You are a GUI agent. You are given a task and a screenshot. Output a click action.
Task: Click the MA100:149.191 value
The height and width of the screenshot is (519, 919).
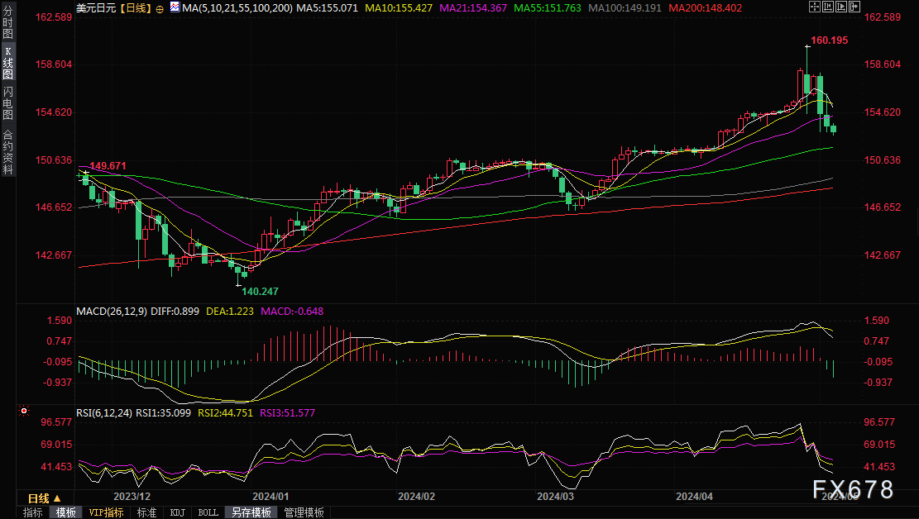point(625,8)
